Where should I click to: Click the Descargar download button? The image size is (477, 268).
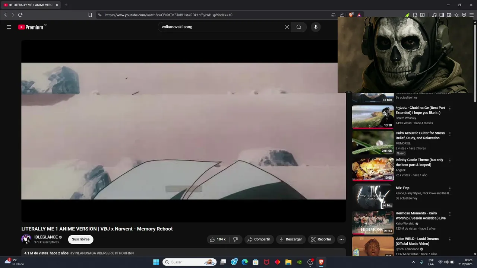click(x=291, y=239)
